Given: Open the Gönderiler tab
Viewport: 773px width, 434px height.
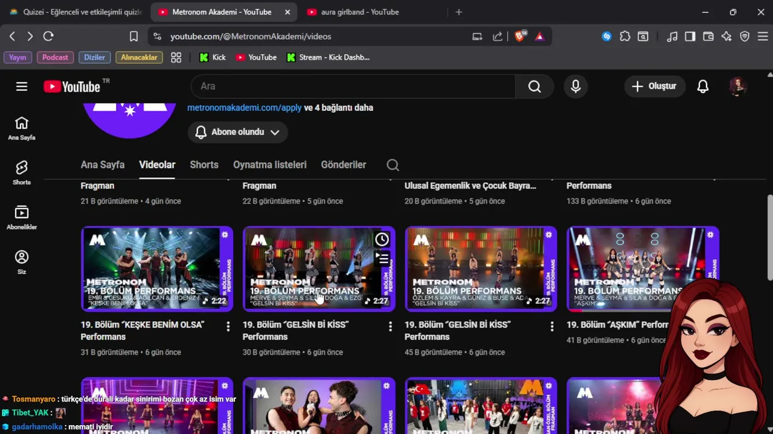Looking at the screenshot, I should click(x=344, y=165).
